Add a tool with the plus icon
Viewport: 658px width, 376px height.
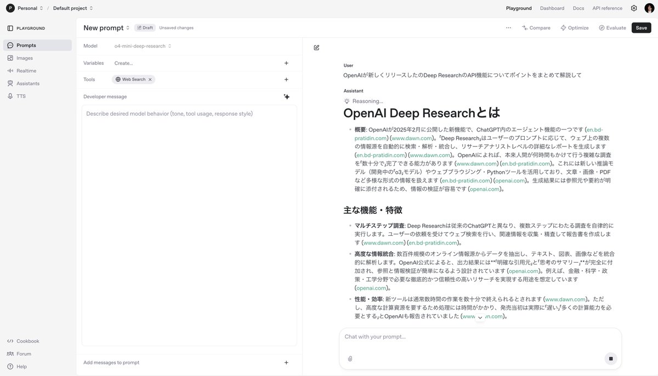[286, 79]
